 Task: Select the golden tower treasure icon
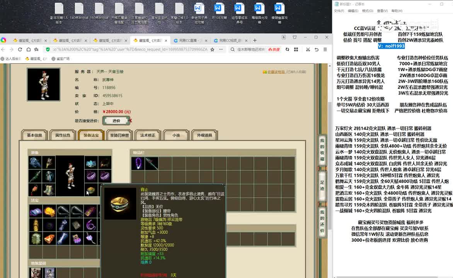pos(36,225)
